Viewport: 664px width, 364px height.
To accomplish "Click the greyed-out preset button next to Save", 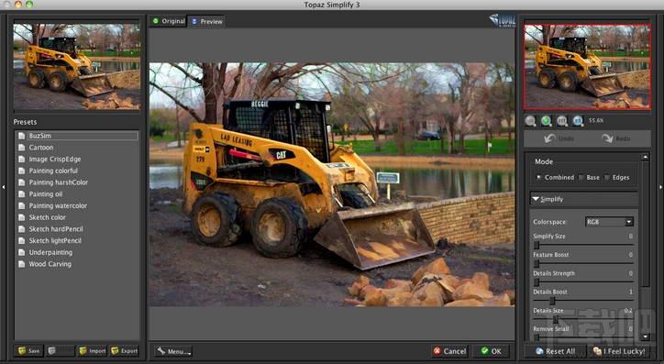I will coord(61,351).
